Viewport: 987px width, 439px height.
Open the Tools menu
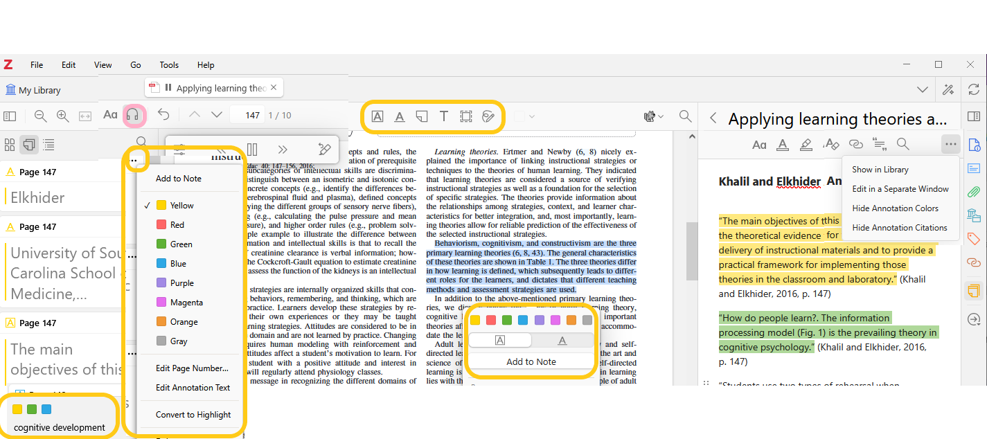coord(169,65)
